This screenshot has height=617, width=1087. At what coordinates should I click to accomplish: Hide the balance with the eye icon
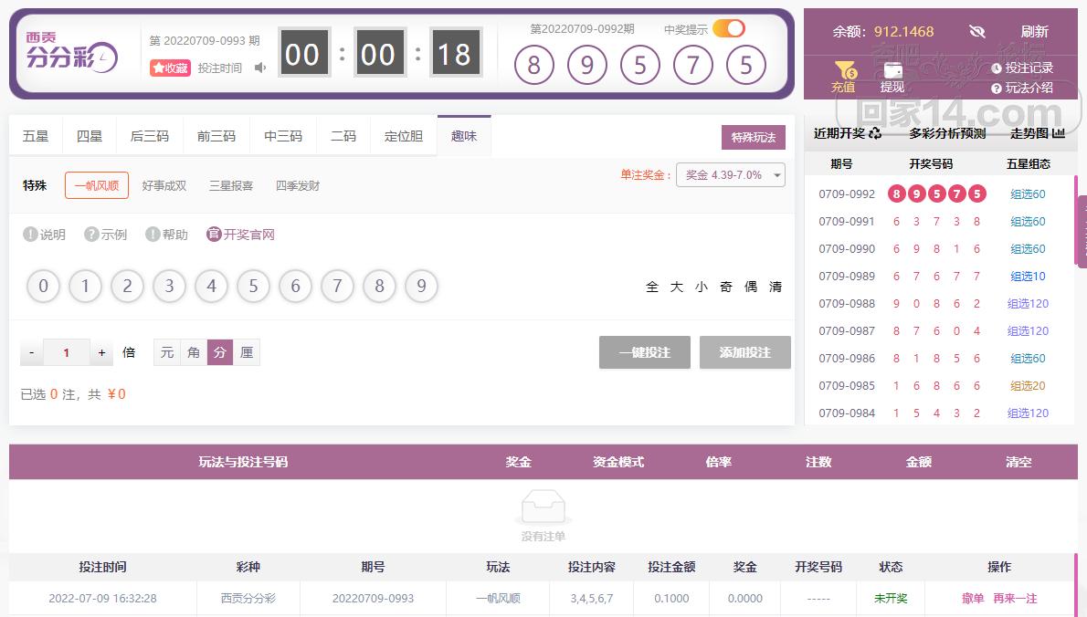tap(977, 32)
